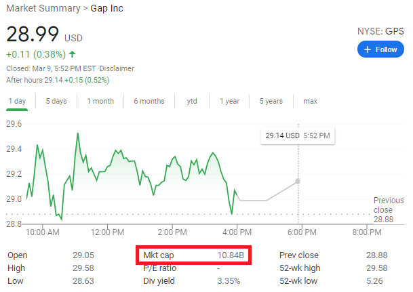Click the +0.11 (0.38%) change text
This screenshot has height=292, width=413.
[x=36, y=54]
